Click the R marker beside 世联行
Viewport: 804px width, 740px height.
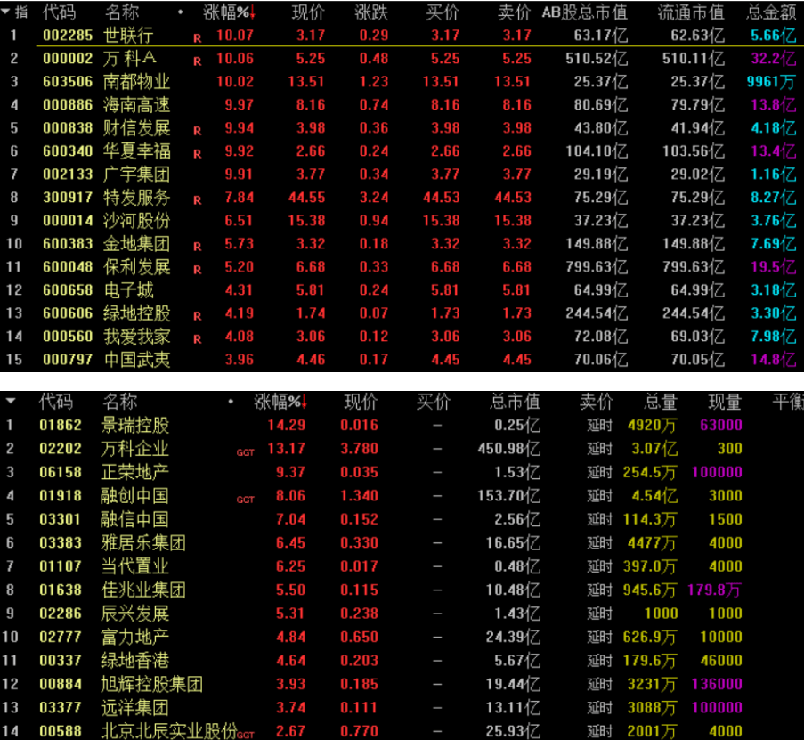pyautogui.click(x=197, y=38)
